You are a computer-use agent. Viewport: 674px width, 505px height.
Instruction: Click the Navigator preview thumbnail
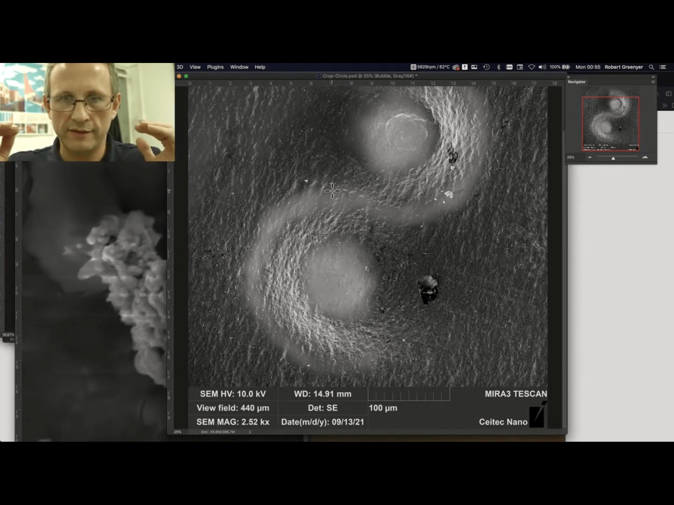(610, 119)
